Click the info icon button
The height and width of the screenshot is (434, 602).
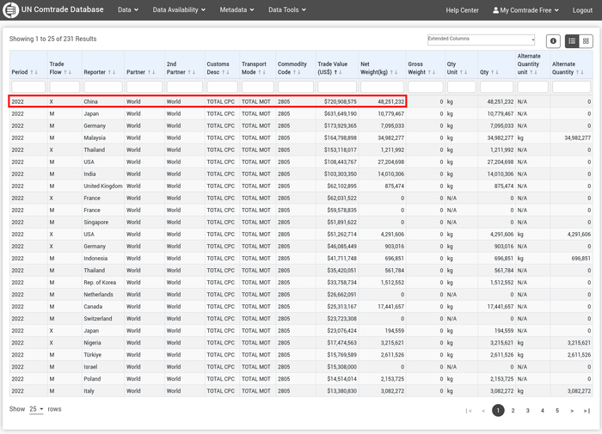click(553, 41)
